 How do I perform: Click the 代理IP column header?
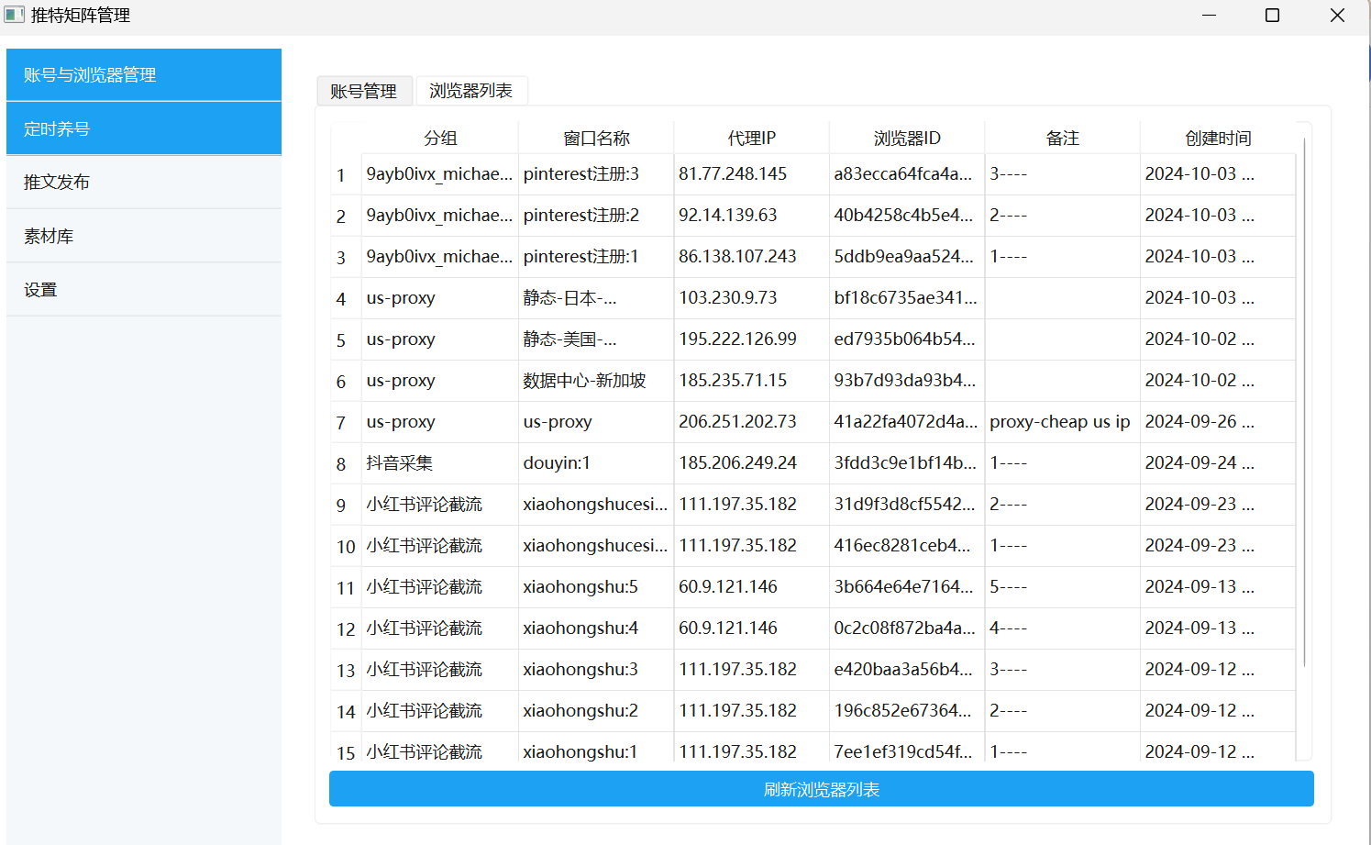(x=751, y=139)
